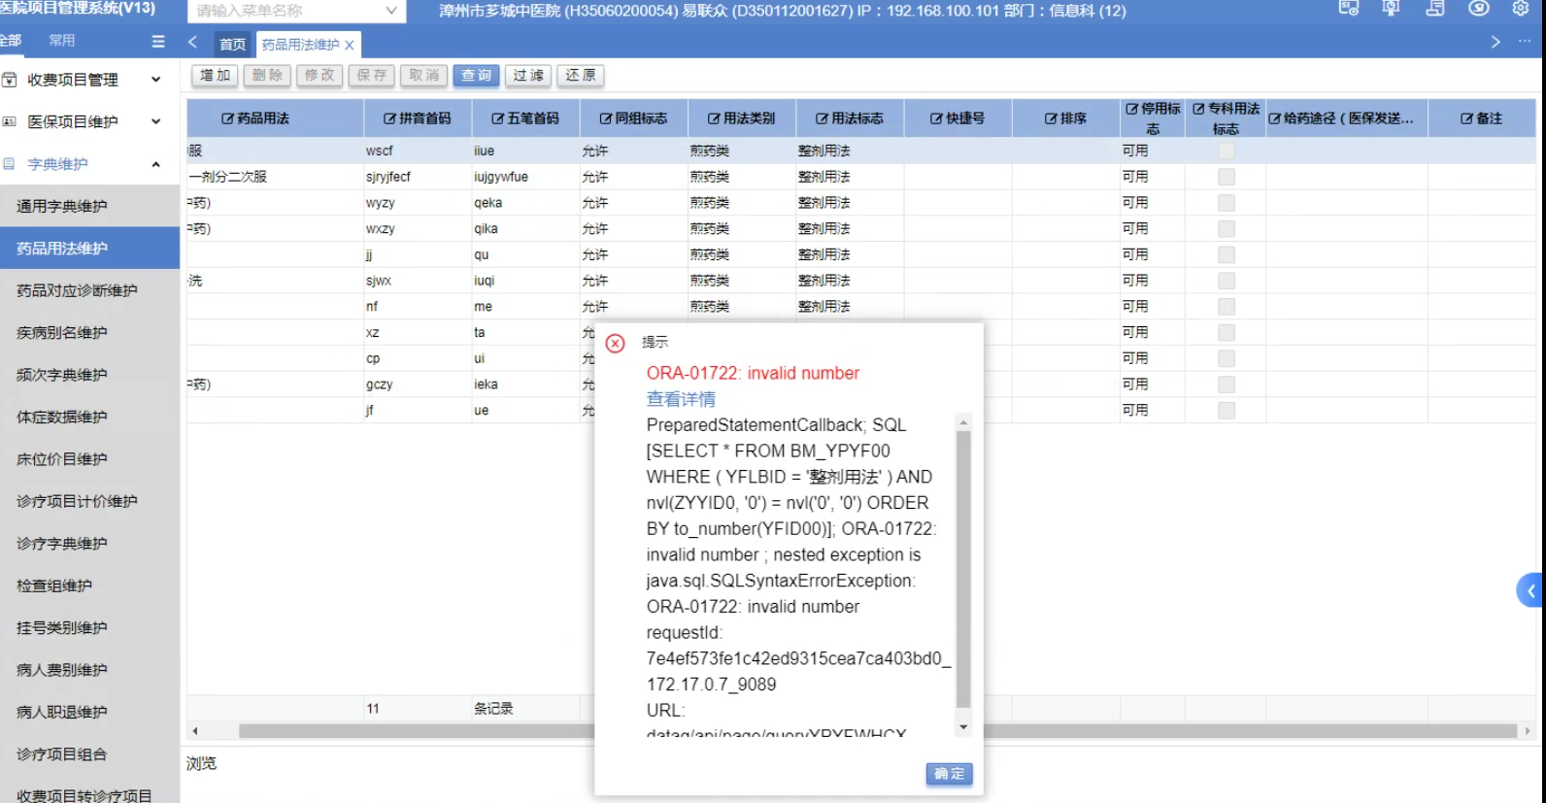Screen dimensions: 1546x803
Task: Click the presentation board icon in header
Action: coord(1392,9)
